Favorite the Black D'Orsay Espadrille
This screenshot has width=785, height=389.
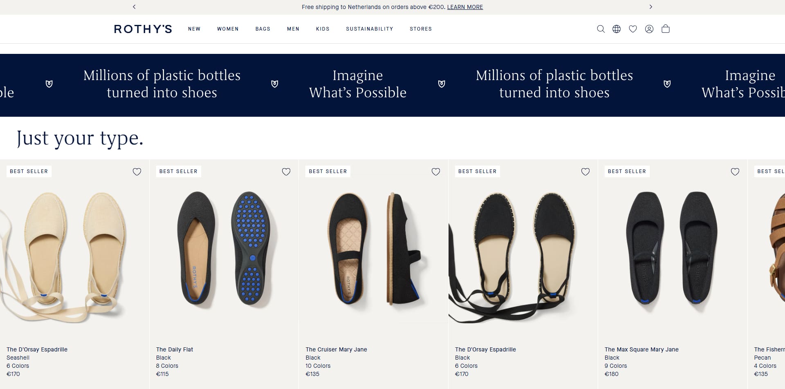tap(585, 172)
